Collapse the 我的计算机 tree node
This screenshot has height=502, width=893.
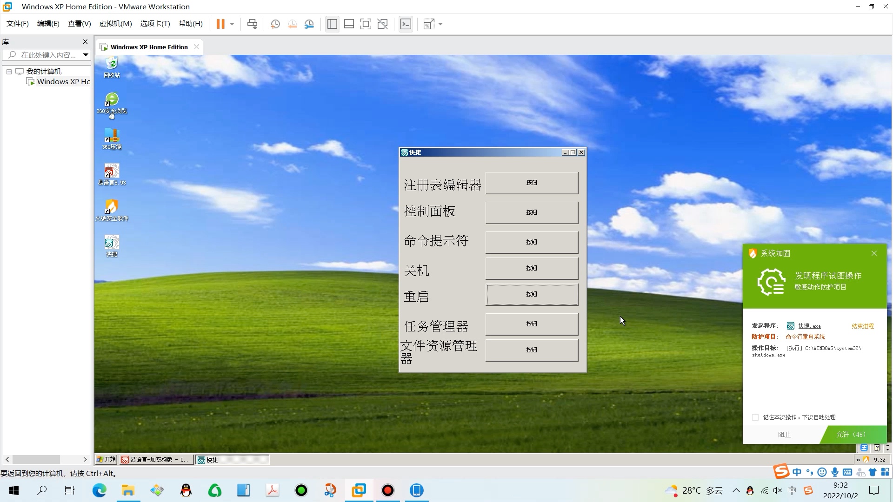[x=9, y=72]
